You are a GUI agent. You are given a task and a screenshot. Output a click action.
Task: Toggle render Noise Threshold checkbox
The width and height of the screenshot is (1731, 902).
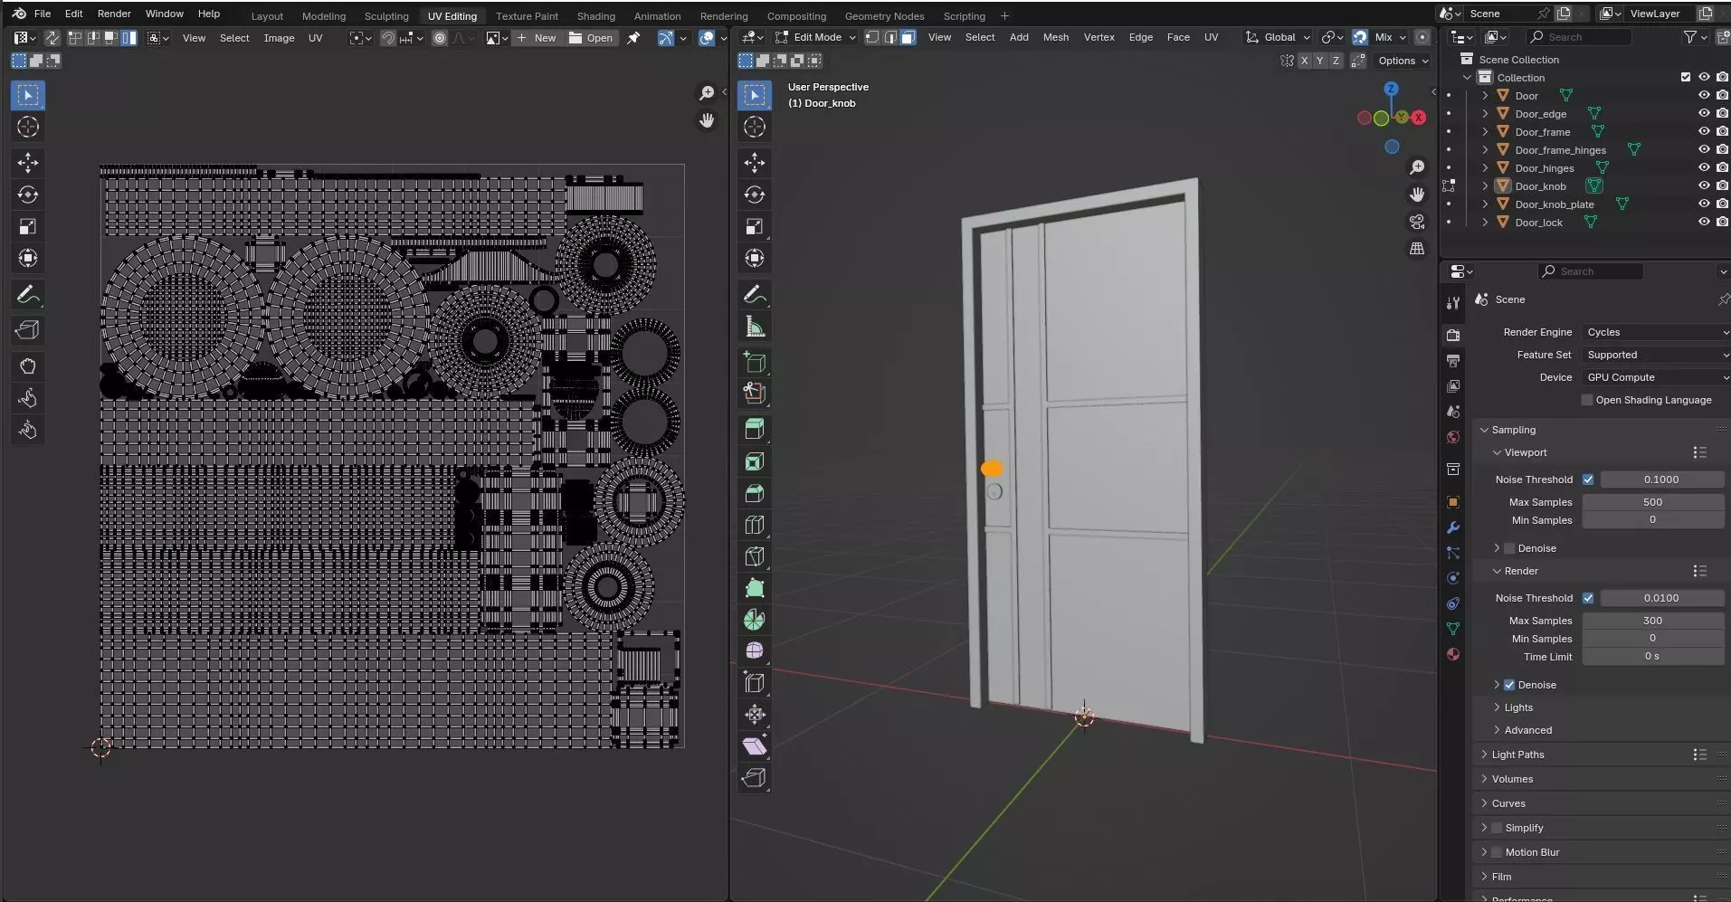click(1588, 598)
